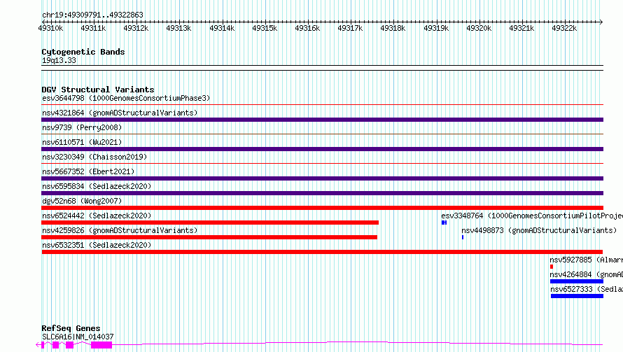This screenshot has height=352, width=623.
Task: Click the SLC6A16|NM_014037 gene label
Action: (x=78, y=337)
